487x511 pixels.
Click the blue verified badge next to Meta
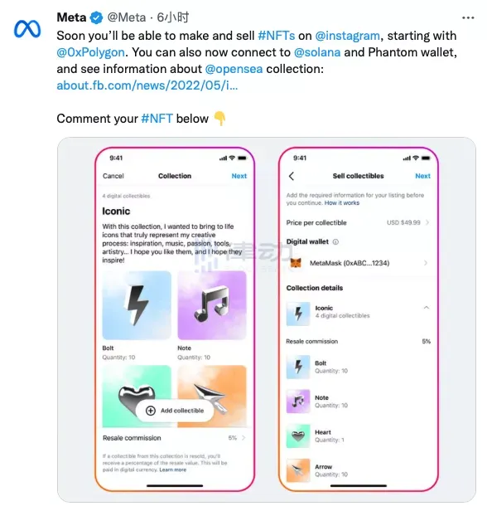96,17
